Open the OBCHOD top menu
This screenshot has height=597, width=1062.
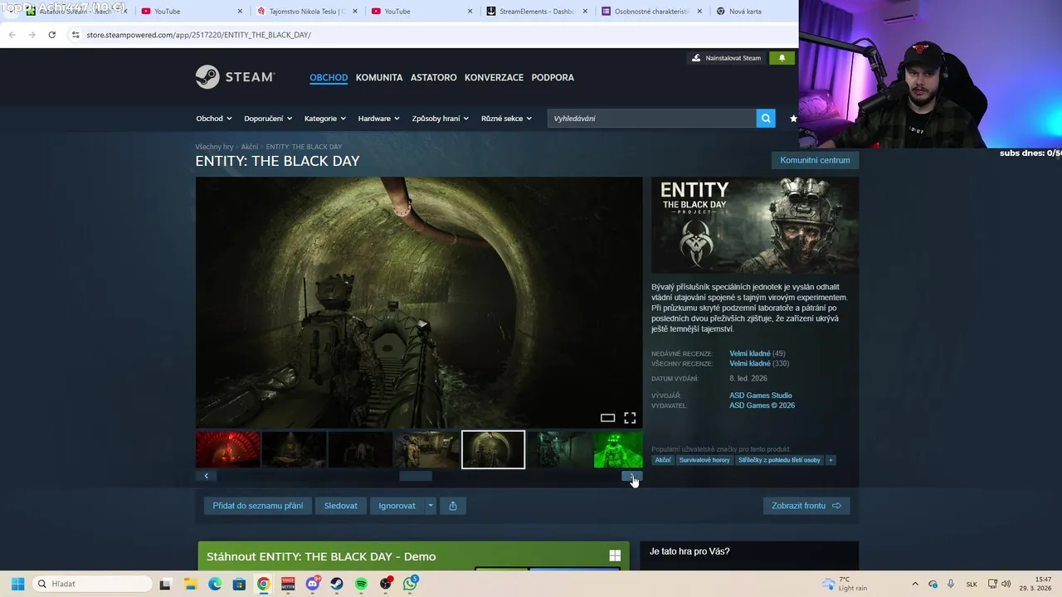[329, 77]
